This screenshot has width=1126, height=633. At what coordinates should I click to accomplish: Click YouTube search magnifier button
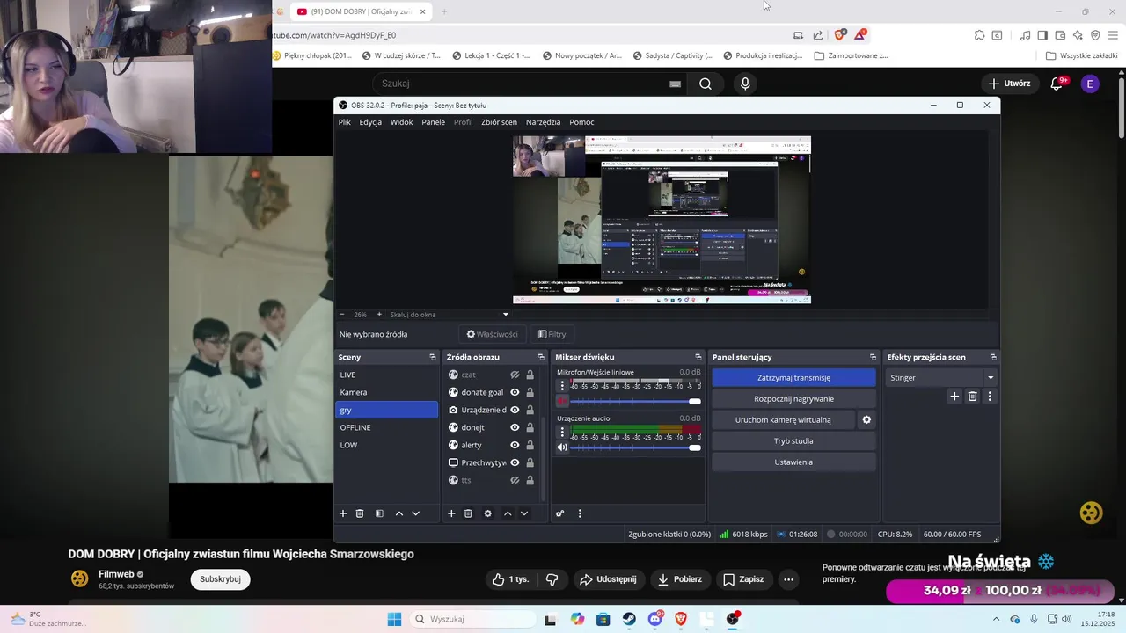(x=706, y=84)
